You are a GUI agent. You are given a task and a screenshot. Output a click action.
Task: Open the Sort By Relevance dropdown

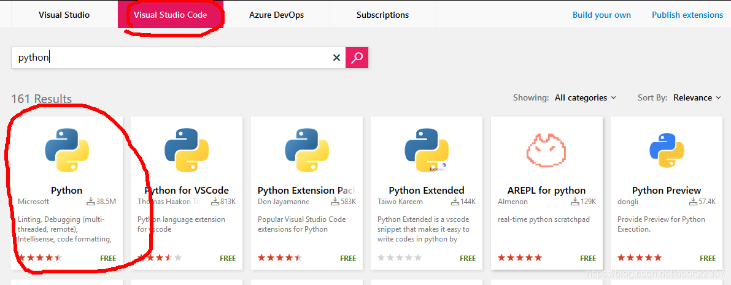click(697, 97)
